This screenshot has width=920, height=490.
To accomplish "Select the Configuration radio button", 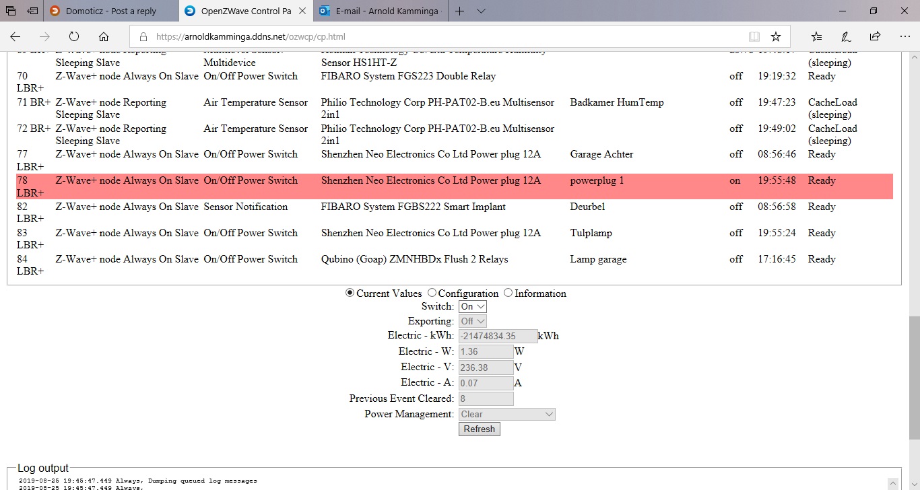I will (x=432, y=293).
